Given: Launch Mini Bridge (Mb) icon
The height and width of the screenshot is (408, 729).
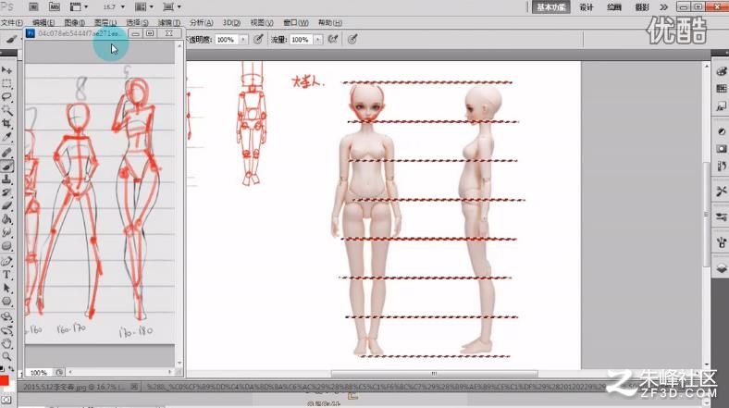Looking at the screenshot, I should 55,7.
